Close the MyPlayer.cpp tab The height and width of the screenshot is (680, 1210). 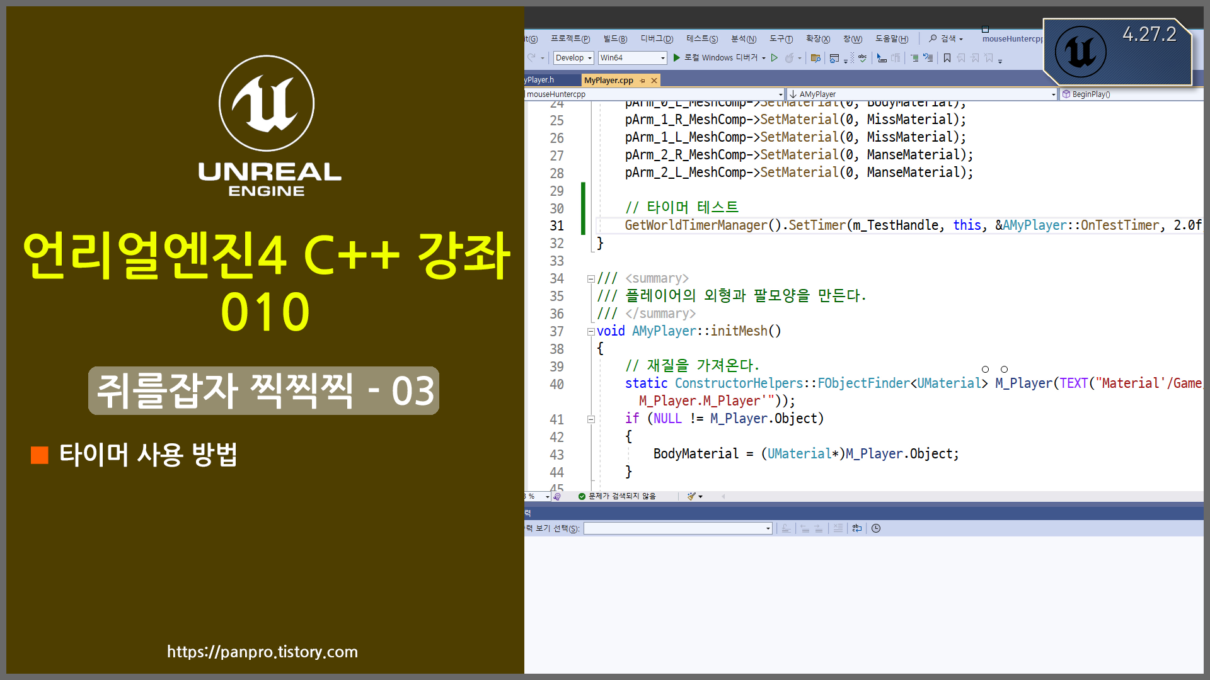coord(654,81)
